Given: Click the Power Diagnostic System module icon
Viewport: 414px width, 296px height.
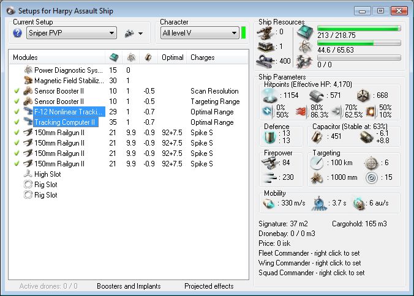Looking at the screenshot, I should pyautogui.click(x=28, y=70).
